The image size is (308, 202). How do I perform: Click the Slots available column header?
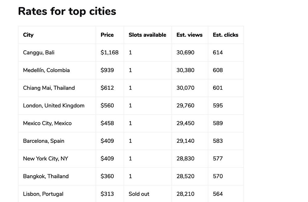coord(147,35)
